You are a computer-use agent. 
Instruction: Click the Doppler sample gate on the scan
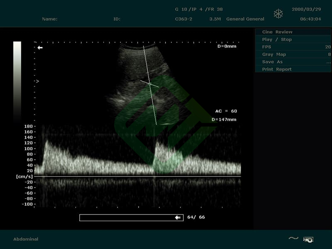150,84
